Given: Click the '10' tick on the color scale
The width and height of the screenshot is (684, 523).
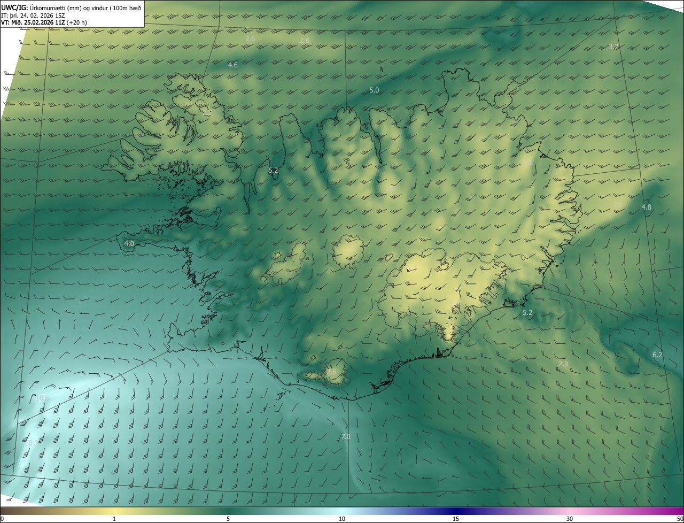Looking at the screenshot, I should click(x=342, y=519).
